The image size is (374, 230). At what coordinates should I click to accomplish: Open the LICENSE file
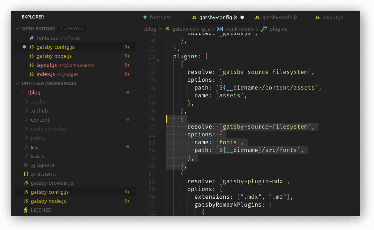point(41,210)
